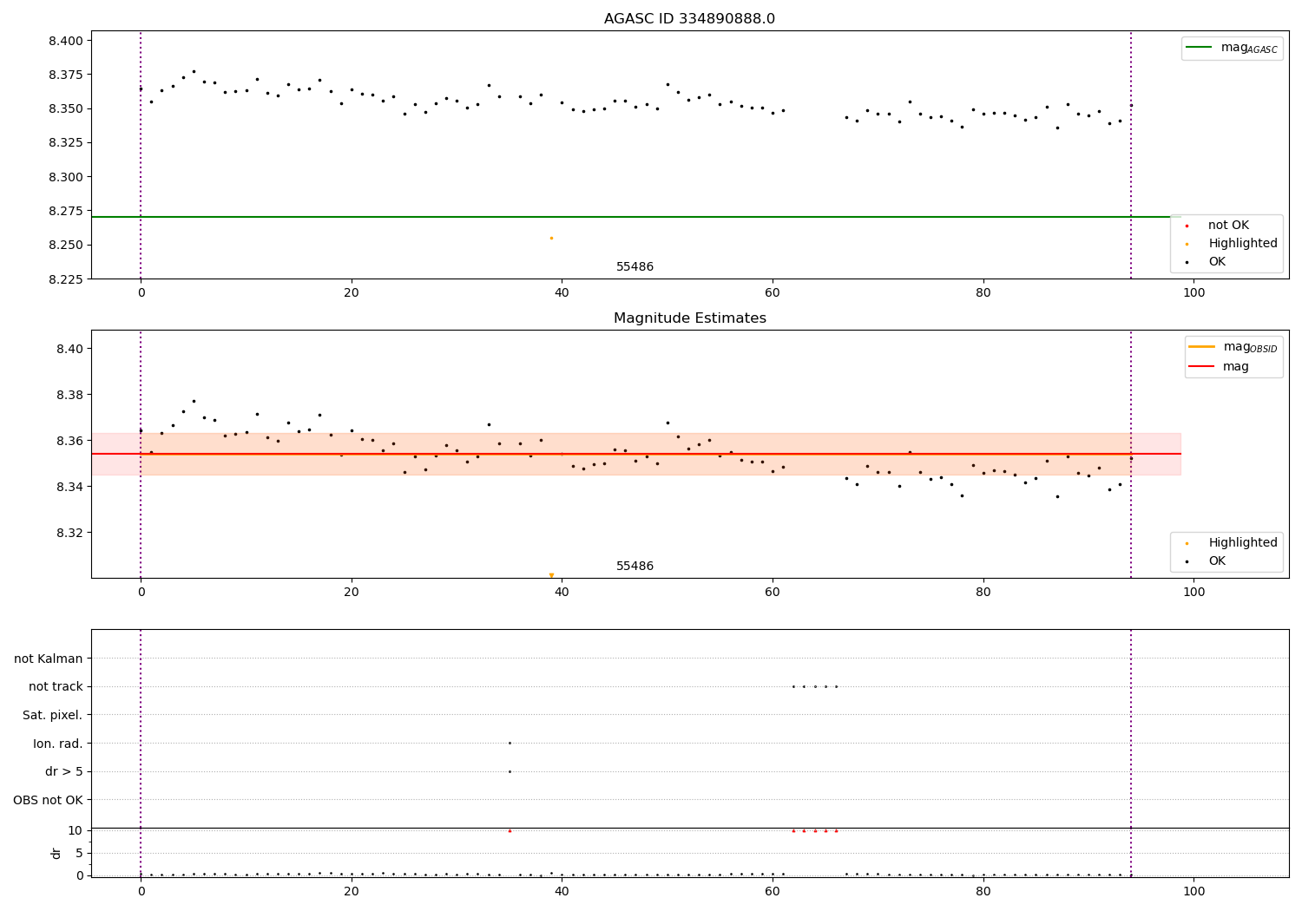Click the 55486 label in the magnitude plot

(x=635, y=567)
